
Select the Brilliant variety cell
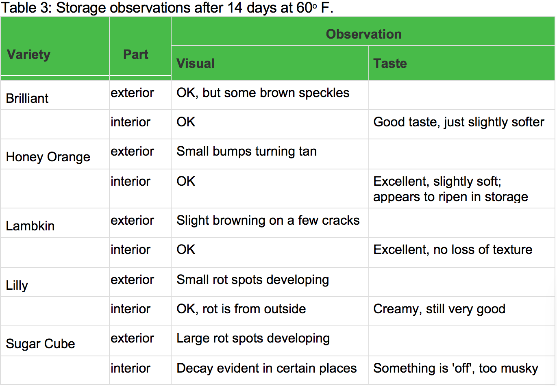click(x=27, y=98)
